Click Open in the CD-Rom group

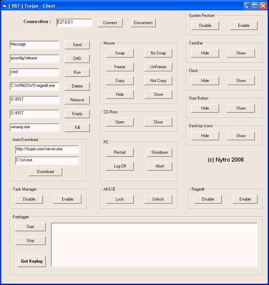pos(120,122)
